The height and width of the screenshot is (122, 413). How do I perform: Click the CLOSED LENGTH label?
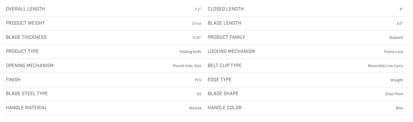click(226, 9)
